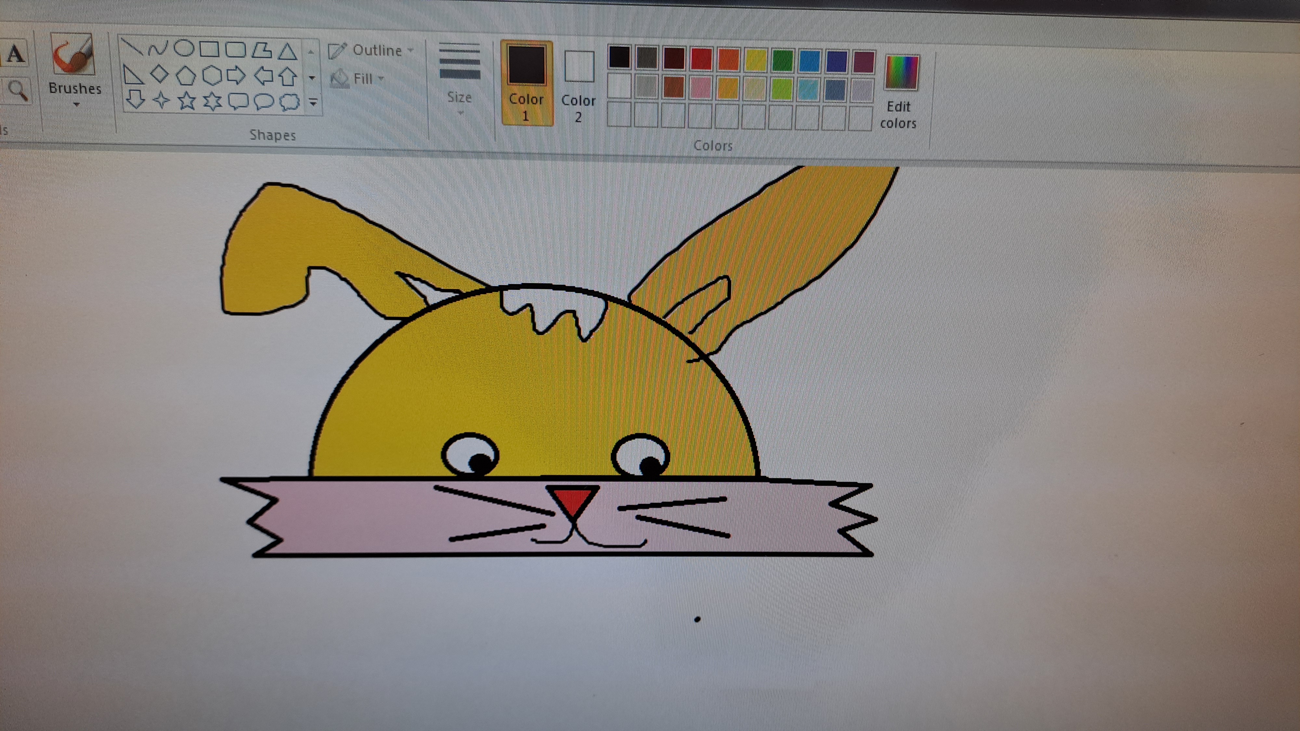The image size is (1300, 731).
Task: Select the Text tool
Action: 15,54
